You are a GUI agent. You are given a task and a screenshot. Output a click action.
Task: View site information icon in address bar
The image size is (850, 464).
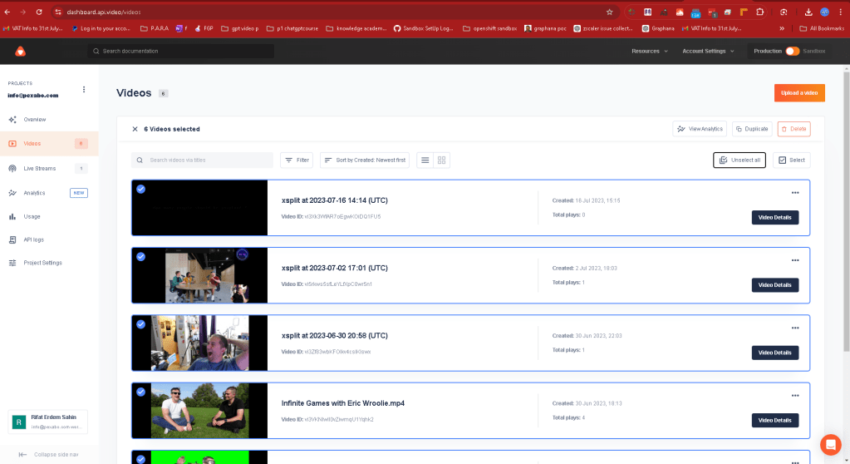tap(58, 12)
